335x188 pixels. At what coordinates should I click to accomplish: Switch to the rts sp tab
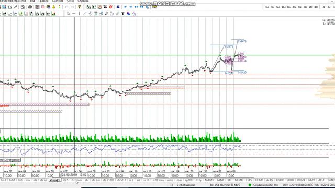coord(43,180)
